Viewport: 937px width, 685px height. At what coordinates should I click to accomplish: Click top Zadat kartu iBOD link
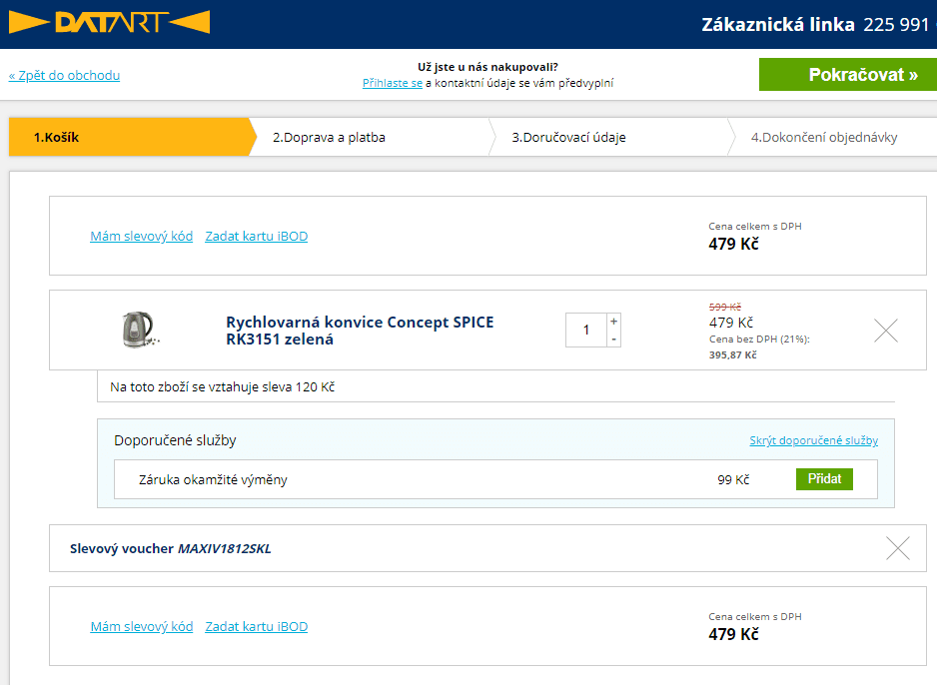[x=257, y=237]
